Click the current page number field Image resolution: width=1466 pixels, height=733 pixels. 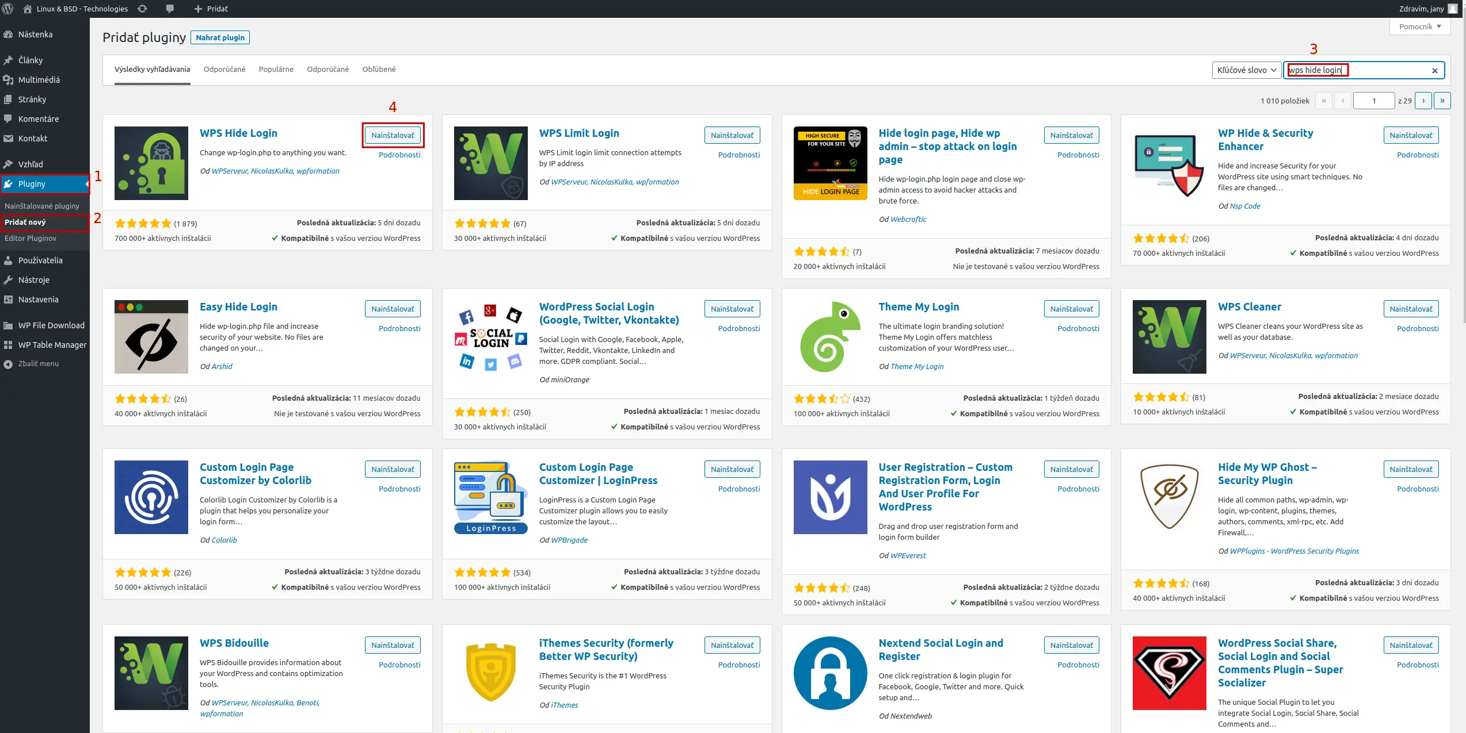[1374, 101]
